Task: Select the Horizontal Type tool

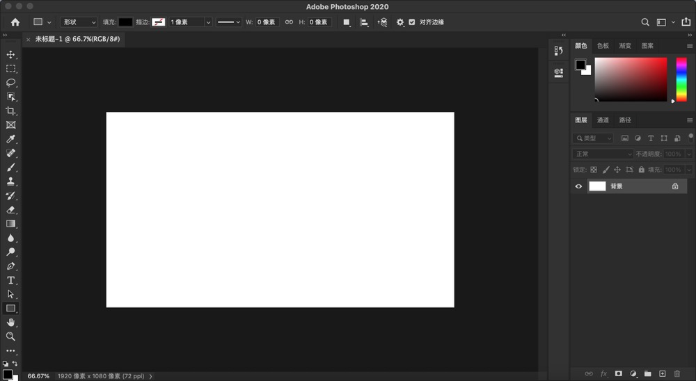Action: pos(10,280)
